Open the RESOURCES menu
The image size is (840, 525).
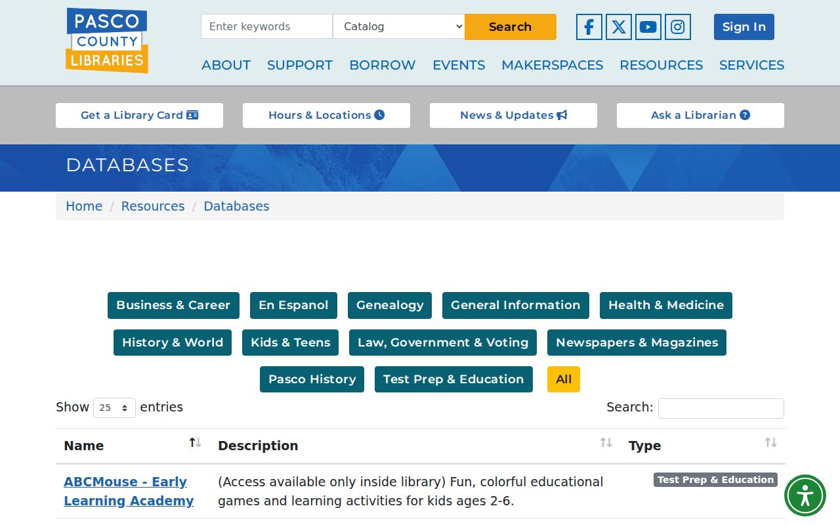point(661,65)
